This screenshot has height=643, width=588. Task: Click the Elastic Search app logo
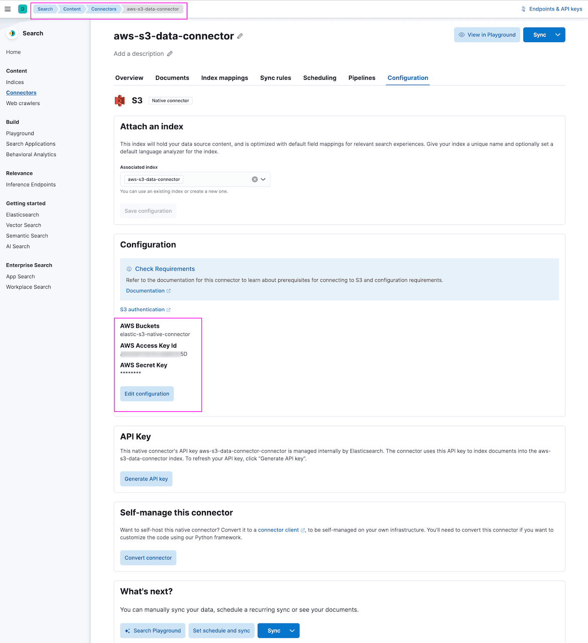click(x=12, y=33)
